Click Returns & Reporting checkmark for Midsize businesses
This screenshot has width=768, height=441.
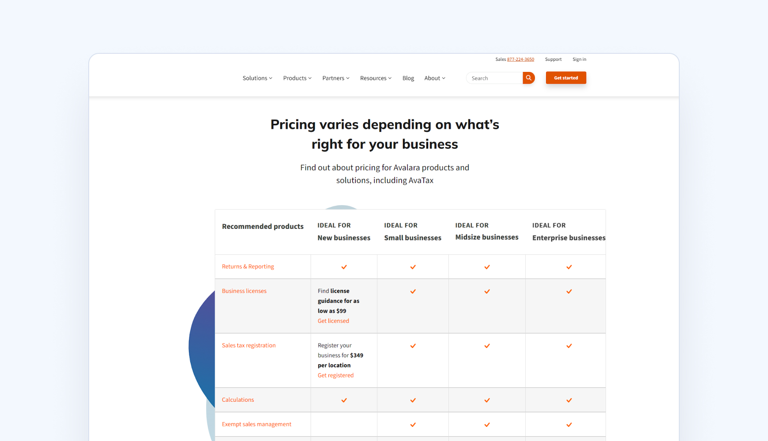(487, 267)
